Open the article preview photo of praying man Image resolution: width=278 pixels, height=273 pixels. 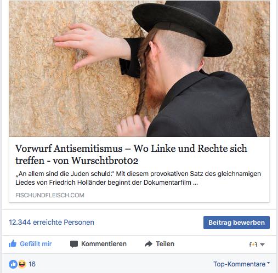(x=139, y=69)
